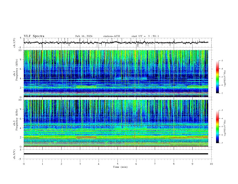Select the date text "Feb. 16, 2024"

(84, 36)
